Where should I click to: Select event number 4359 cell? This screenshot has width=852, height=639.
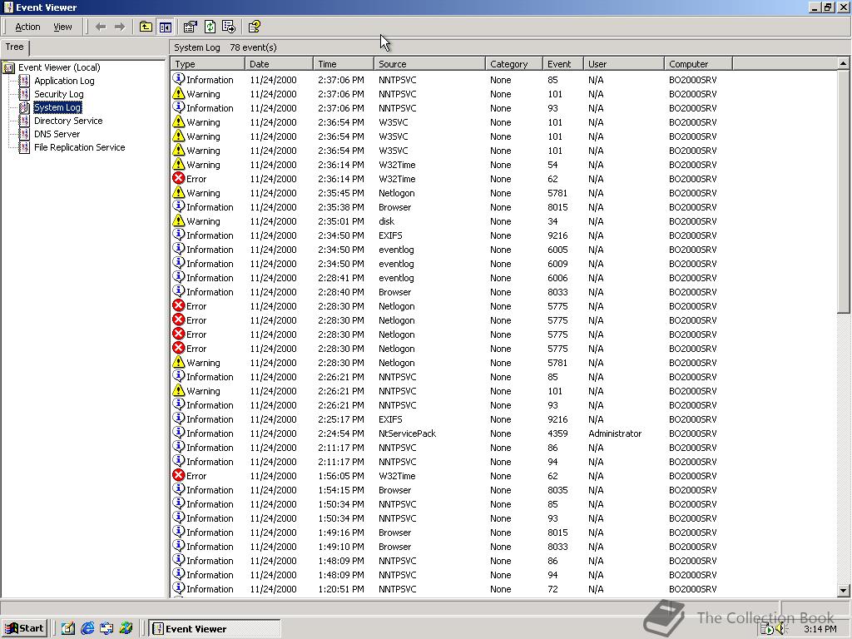(557, 433)
